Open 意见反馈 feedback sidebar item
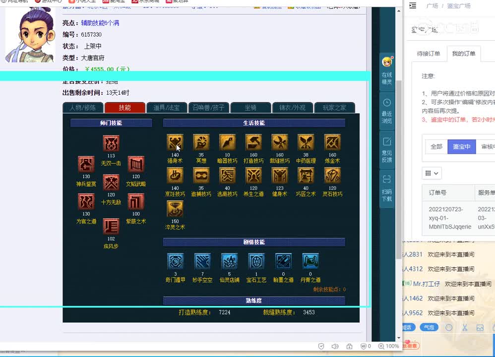495x357 pixels. point(387,150)
